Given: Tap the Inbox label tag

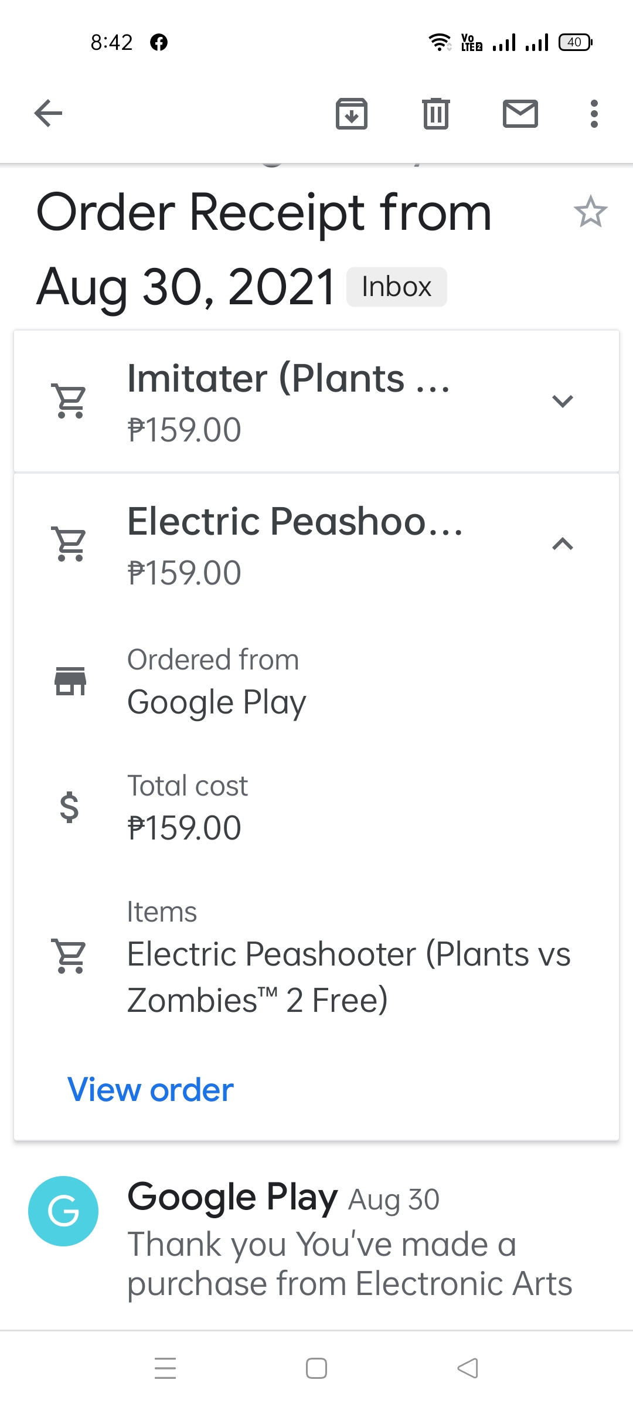Looking at the screenshot, I should coord(396,287).
